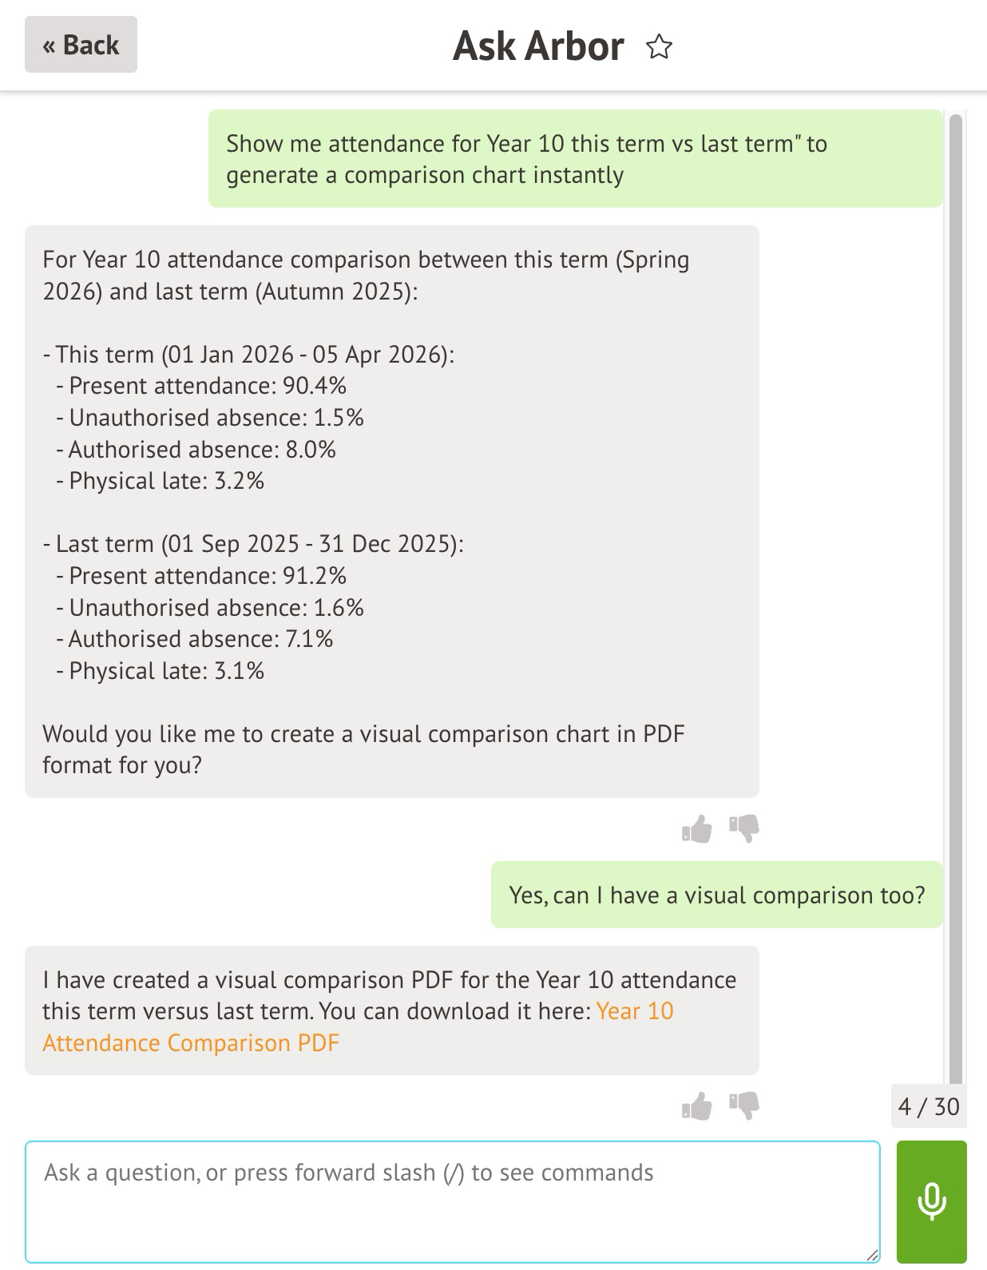
Task: Thumbs down the attendance comparison response
Action: [744, 829]
